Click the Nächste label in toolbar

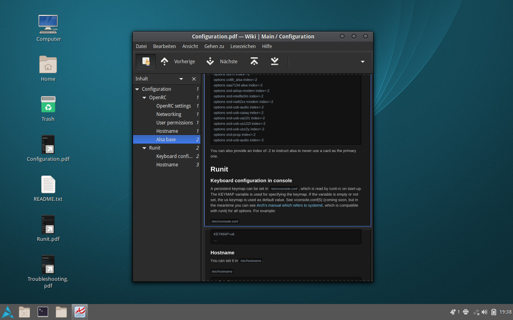pos(228,62)
